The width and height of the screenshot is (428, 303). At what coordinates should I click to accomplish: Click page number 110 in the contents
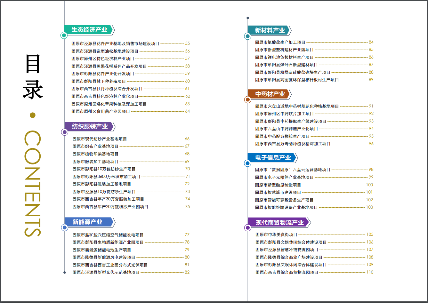click(370, 272)
